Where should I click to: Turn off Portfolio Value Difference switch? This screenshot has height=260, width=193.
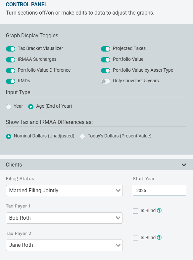[x=11, y=71]
